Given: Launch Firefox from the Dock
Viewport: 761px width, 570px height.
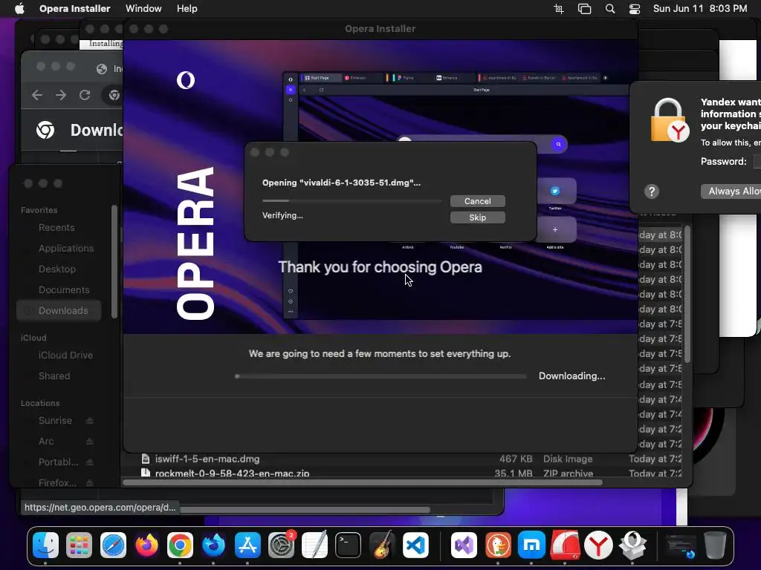Looking at the screenshot, I should coord(146,546).
